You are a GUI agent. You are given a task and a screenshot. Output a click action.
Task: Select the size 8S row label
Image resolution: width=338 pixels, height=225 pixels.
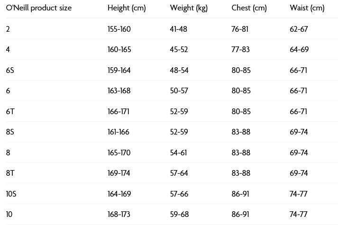[10, 132]
